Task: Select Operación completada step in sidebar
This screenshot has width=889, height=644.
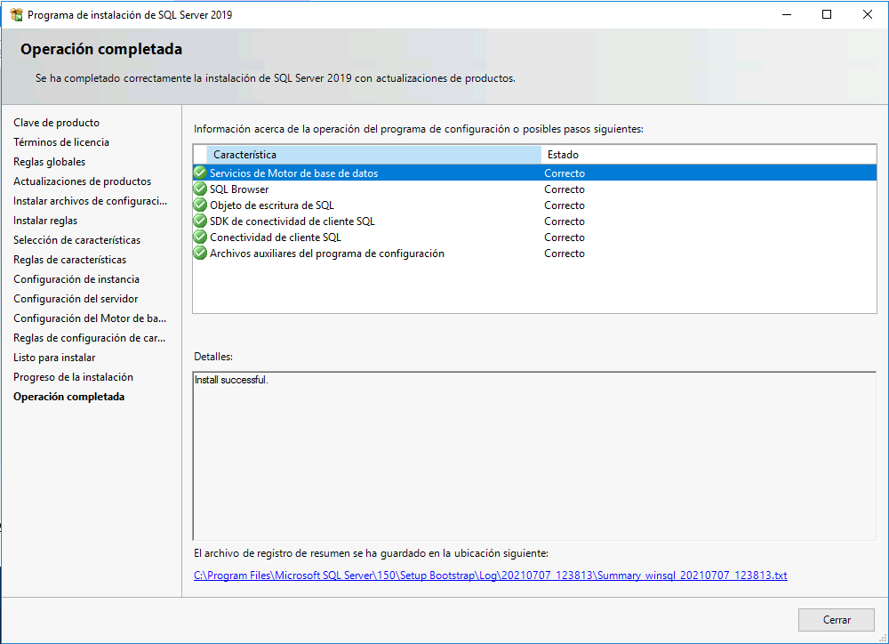Action: (69, 397)
